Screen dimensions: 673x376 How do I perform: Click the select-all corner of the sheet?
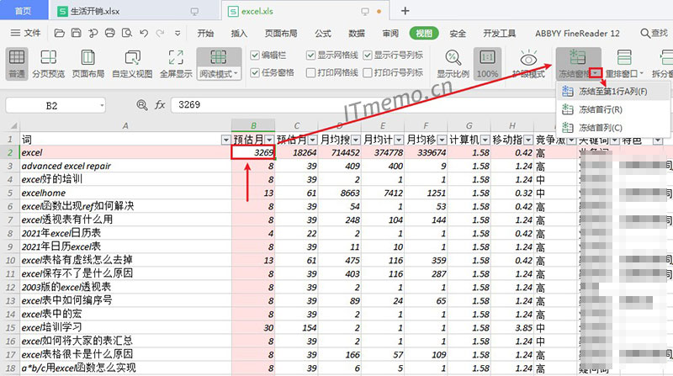pyautogui.click(x=13, y=126)
